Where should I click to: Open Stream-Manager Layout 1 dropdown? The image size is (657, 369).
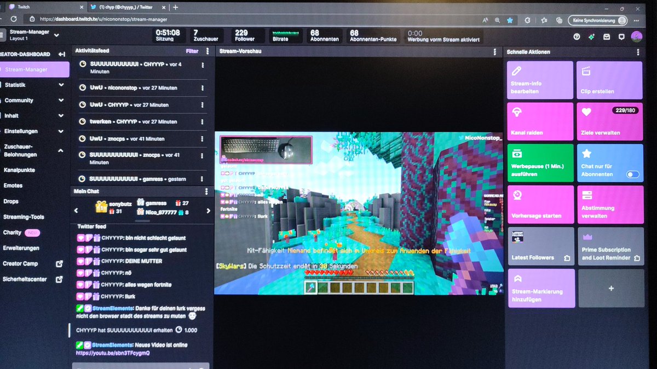(57, 35)
